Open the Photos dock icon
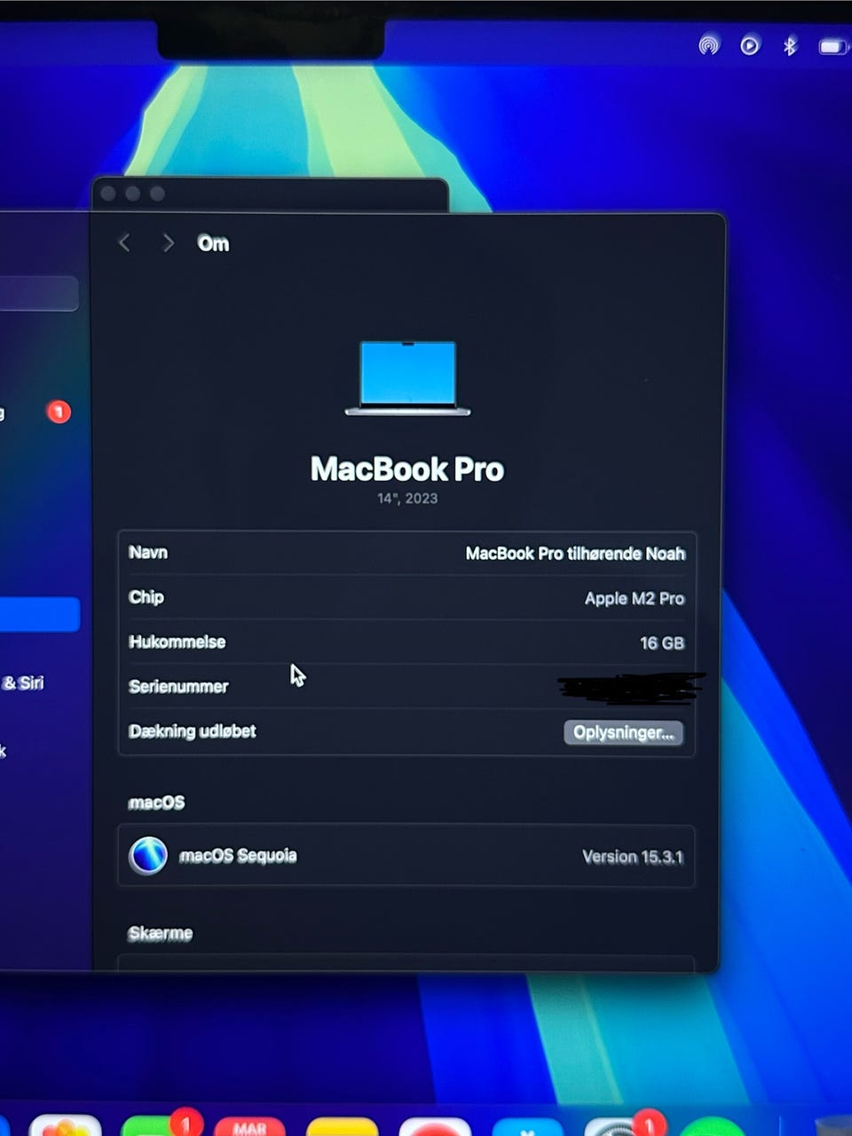 point(64,1125)
